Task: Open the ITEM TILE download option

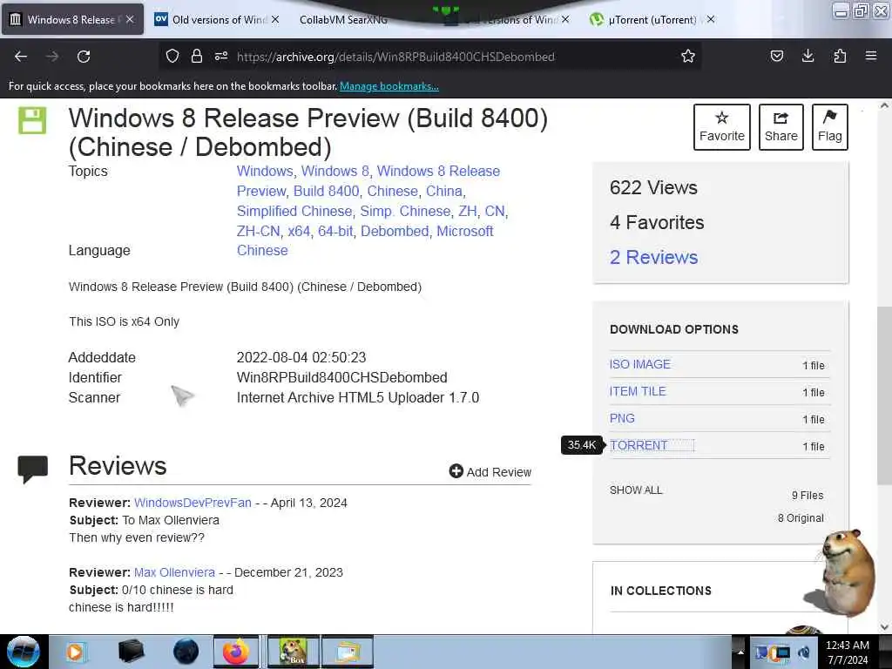Action: click(x=638, y=391)
